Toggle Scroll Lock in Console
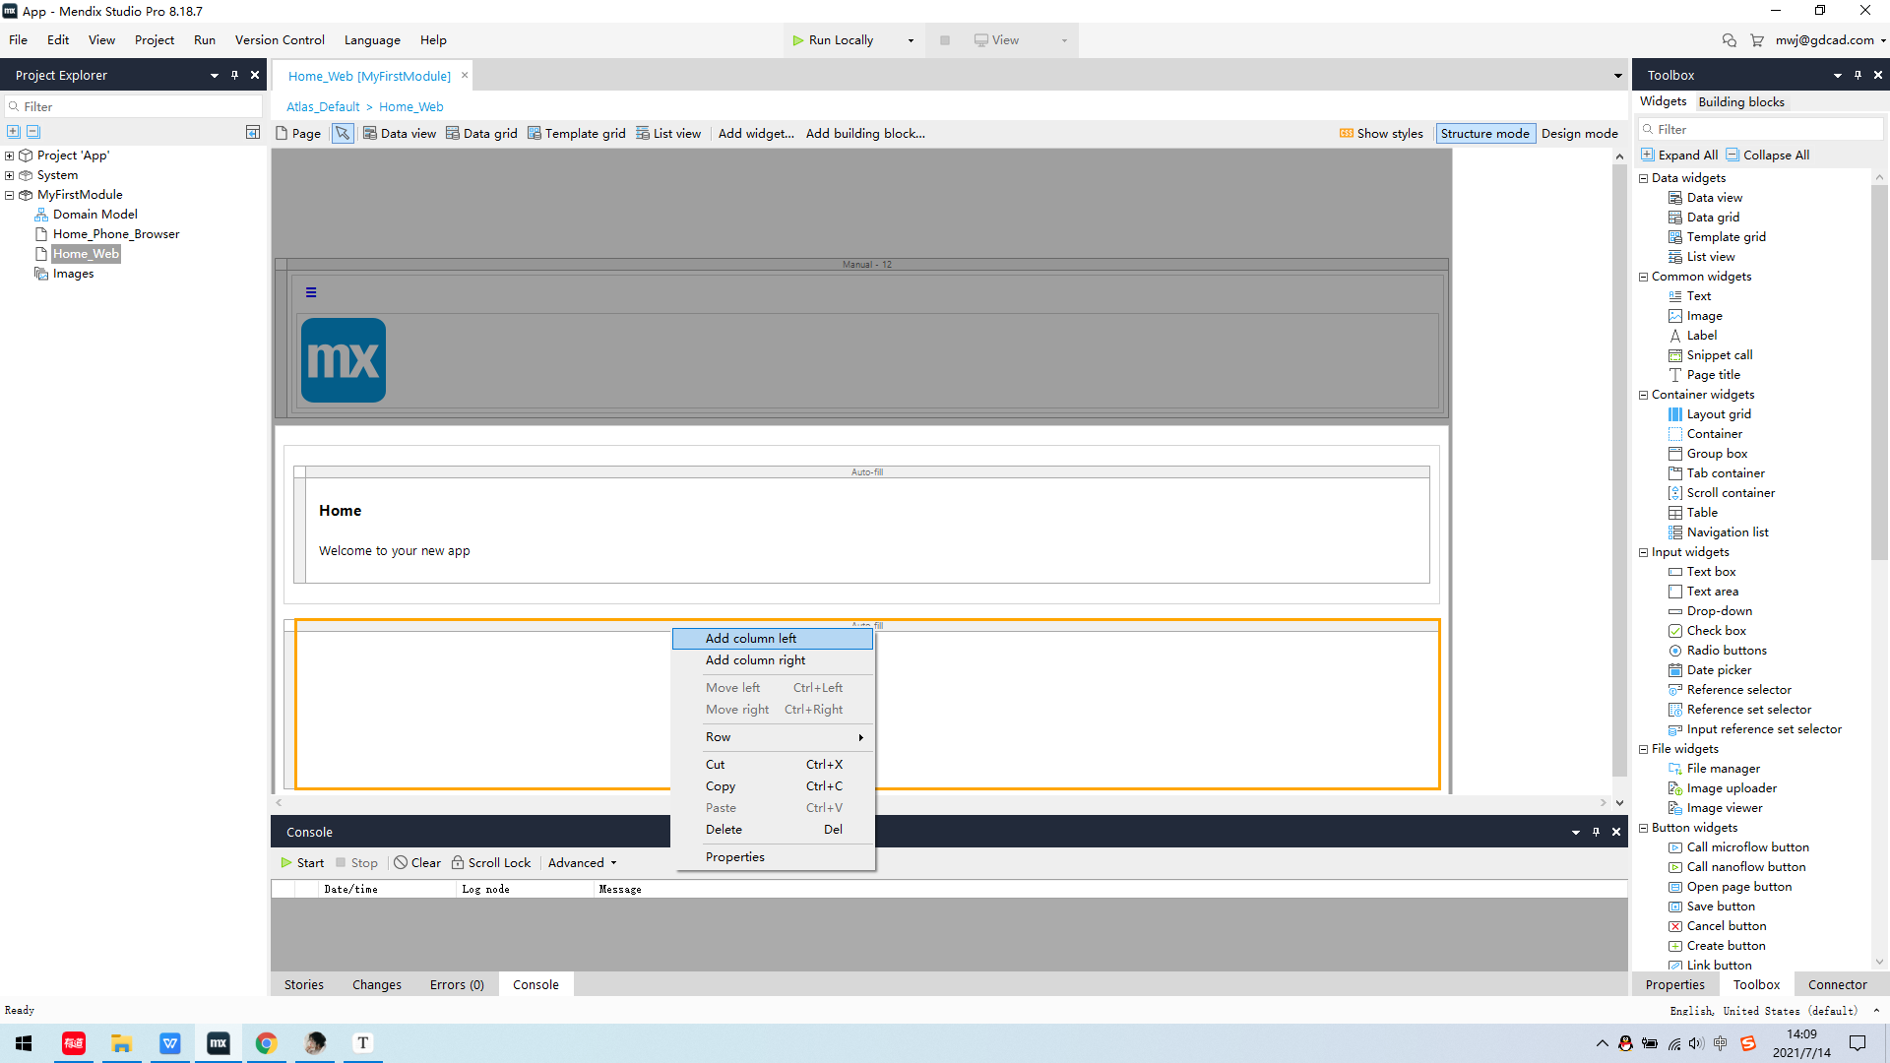This screenshot has width=1890, height=1063. (490, 863)
